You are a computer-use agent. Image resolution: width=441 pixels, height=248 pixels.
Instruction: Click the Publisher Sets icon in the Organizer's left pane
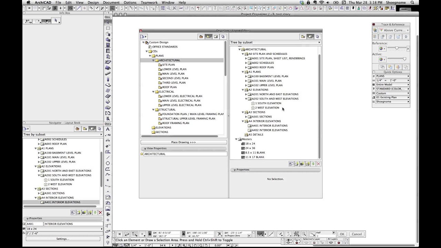pos(223,37)
